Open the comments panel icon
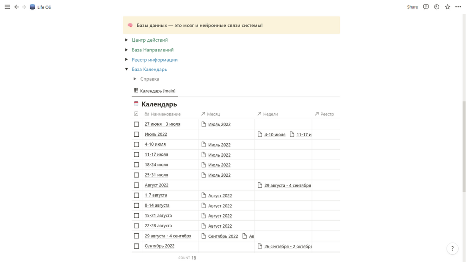466x262 pixels. coord(426,7)
